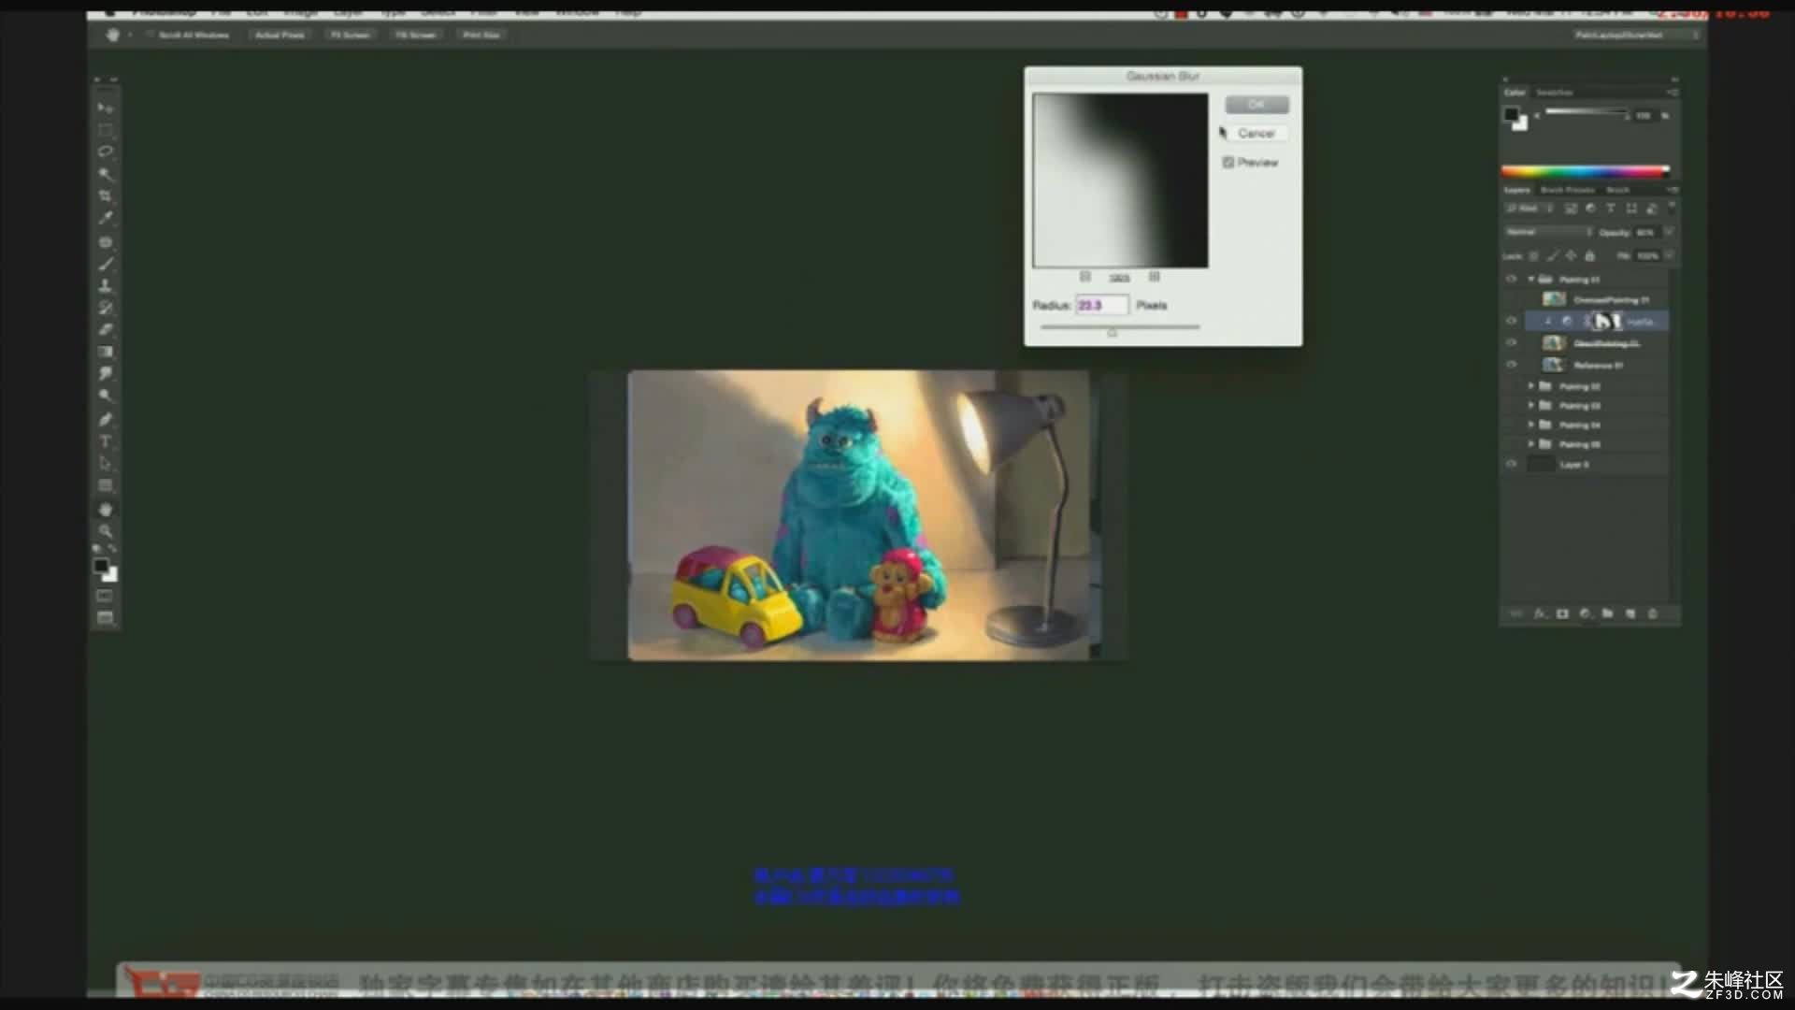The width and height of the screenshot is (1795, 1010).
Task: Select the Smudge/Blur tool
Action: coord(105,374)
